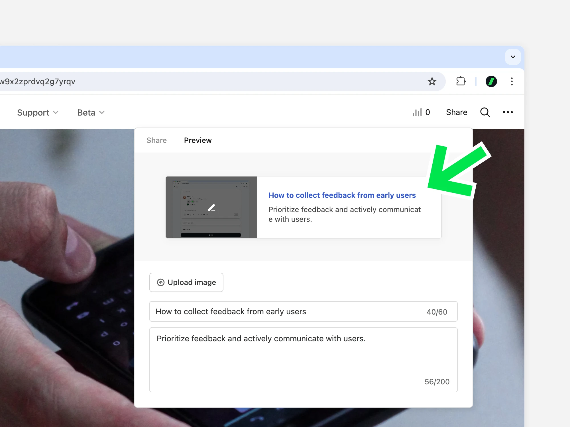Open the page more options ellipsis
This screenshot has height=427, width=570.
point(508,112)
